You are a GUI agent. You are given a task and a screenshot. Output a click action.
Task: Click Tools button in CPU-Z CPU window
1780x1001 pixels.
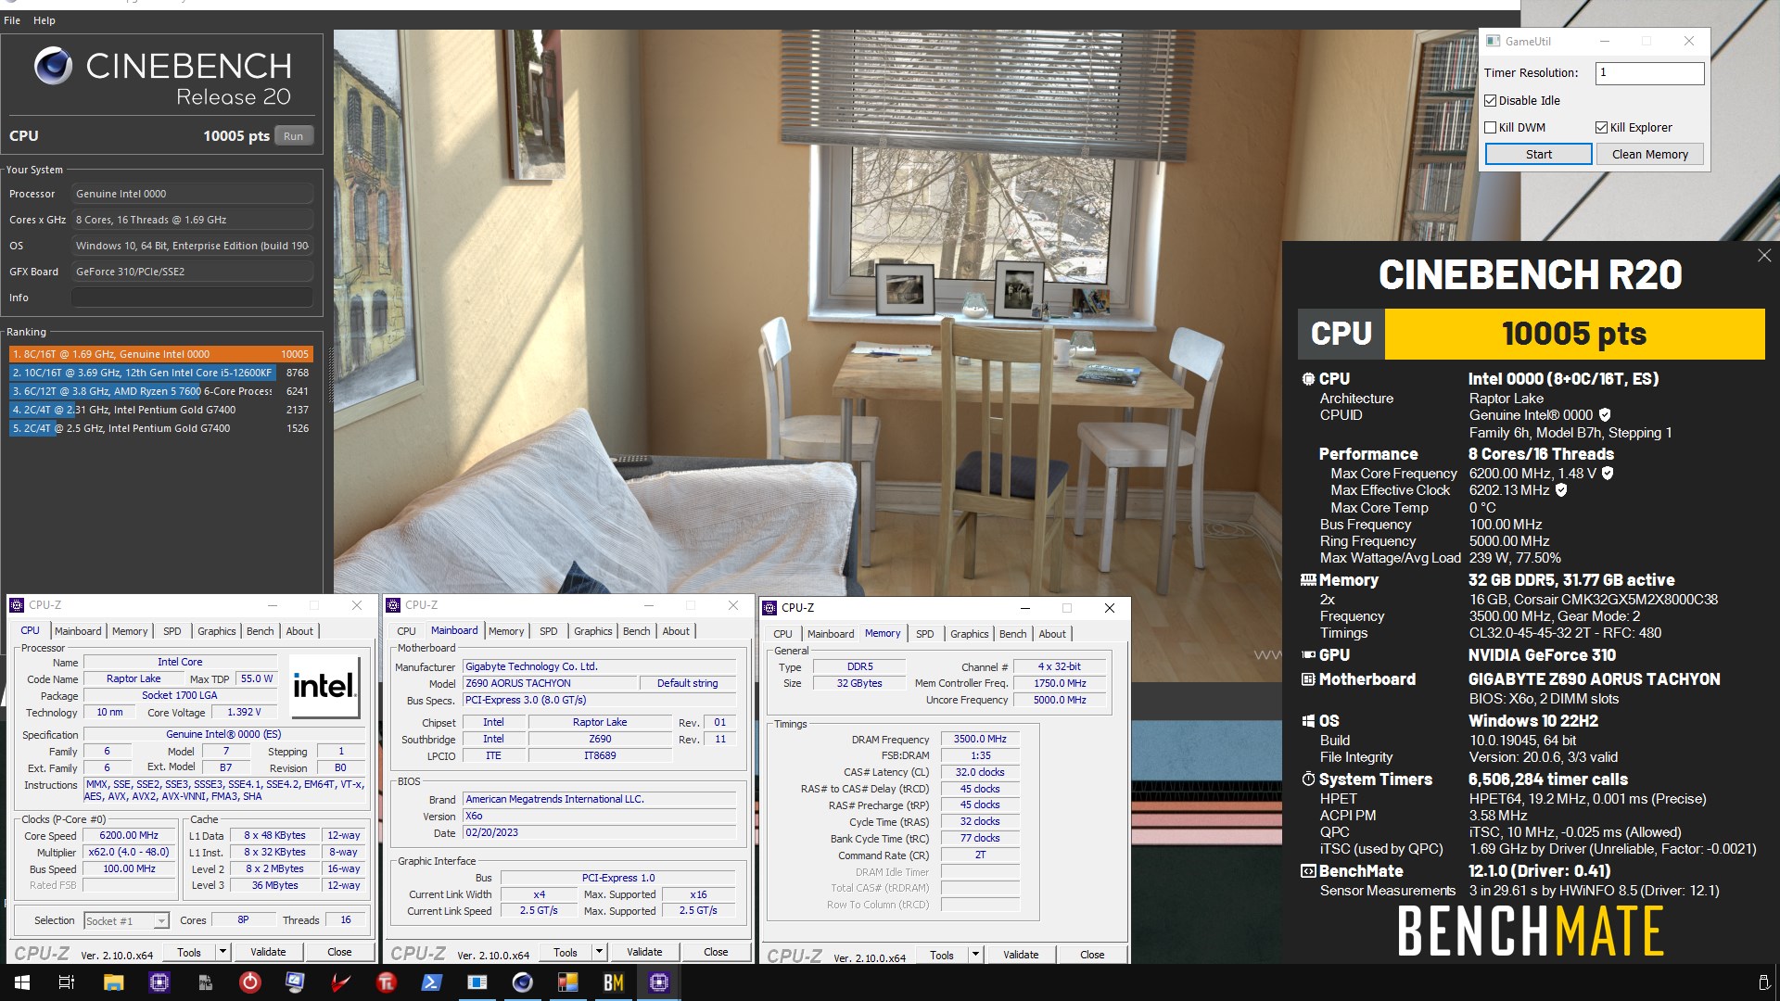pyautogui.click(x=189, y=952)
